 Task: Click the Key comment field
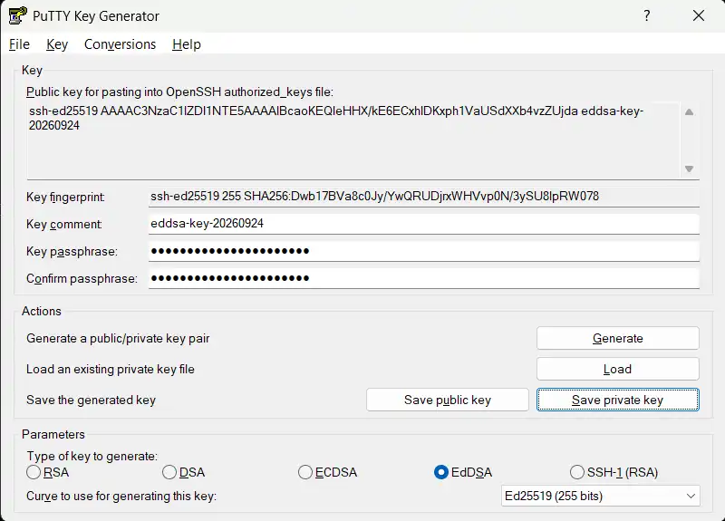423,224
